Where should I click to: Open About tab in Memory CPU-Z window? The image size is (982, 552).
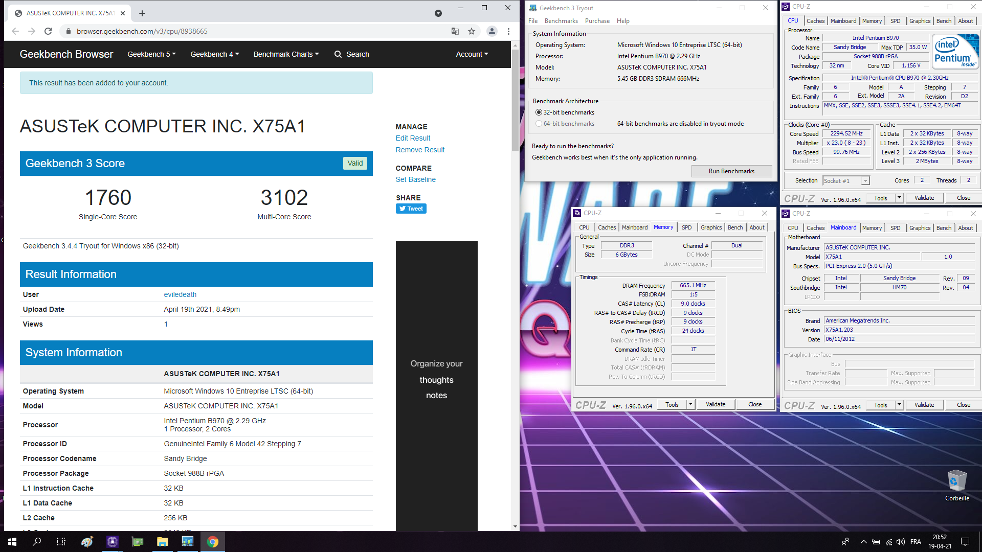tap(757, 227)
